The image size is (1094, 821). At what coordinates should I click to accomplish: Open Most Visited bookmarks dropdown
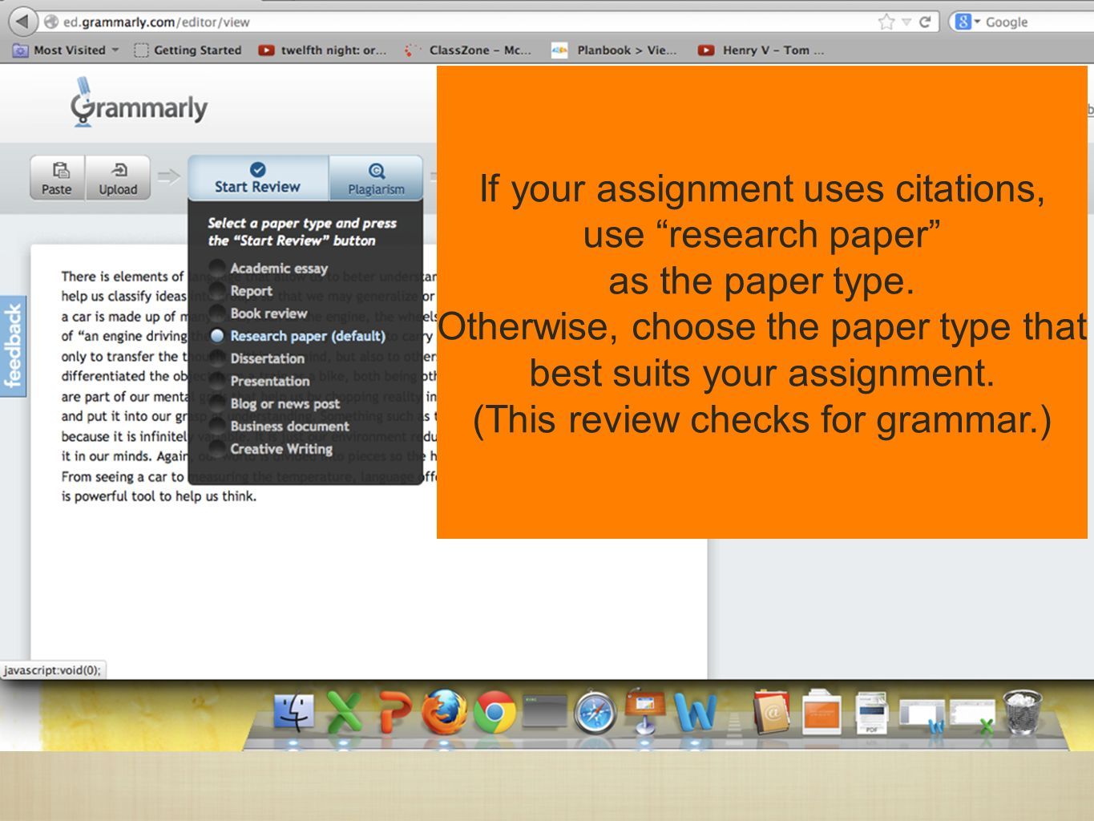click(66, 50)
